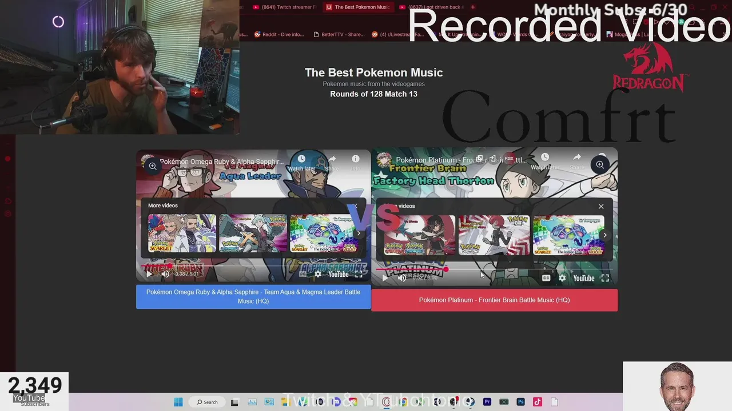732x411 pixels.
Task: Toggle captions on the Platinum video
Action: coord(546,278)
